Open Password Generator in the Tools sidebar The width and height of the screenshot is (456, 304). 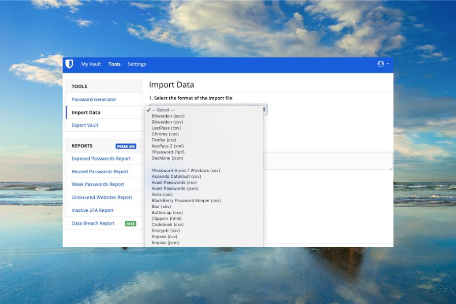pos(94,99)
